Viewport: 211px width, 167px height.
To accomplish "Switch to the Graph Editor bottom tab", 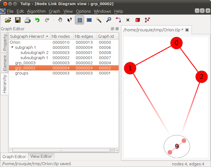I will [x=14, y=157].
